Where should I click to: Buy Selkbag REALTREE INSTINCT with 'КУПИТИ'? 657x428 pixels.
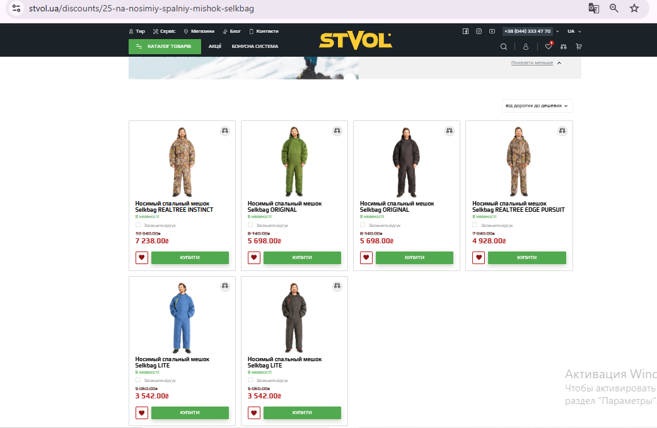(x=190, y=258)
